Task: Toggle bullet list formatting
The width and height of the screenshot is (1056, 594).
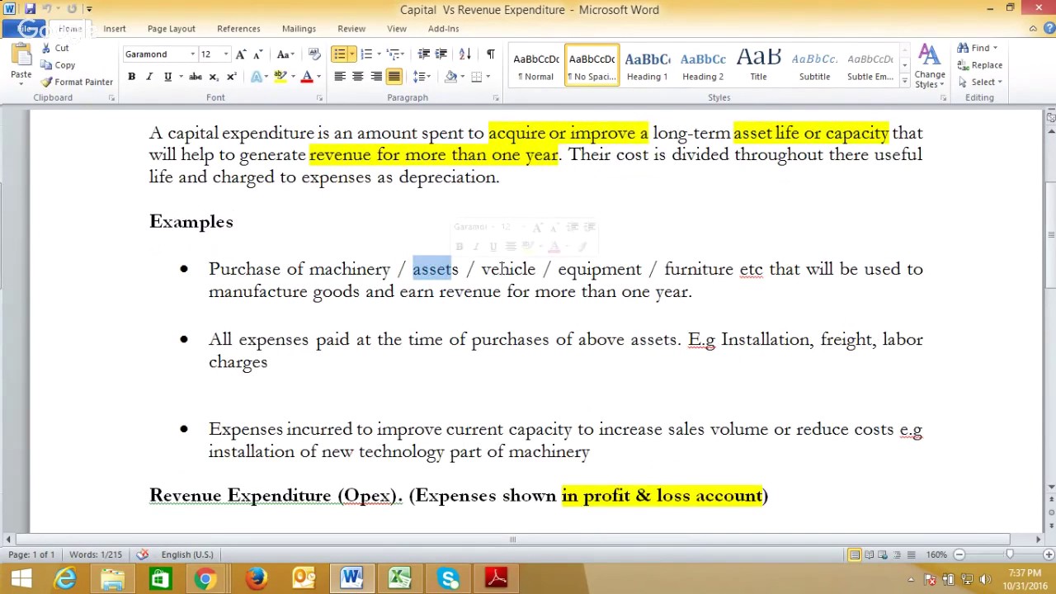Action: pos(339,54)
